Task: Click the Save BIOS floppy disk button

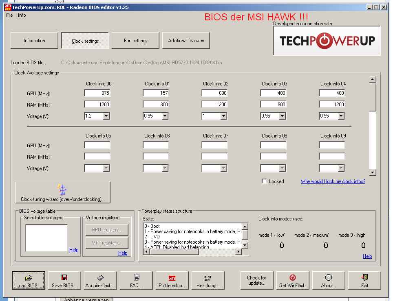Action: click(64, 280)
